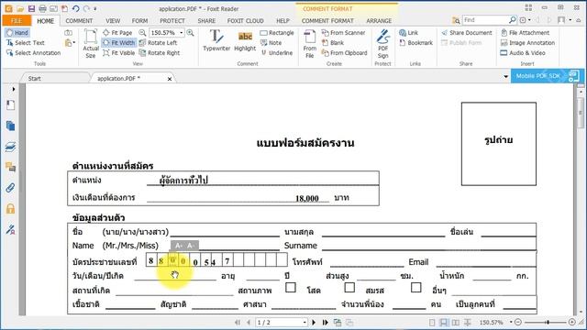
Task: Click the Print icon in quick access toolbar
Action: coord(42,8)
